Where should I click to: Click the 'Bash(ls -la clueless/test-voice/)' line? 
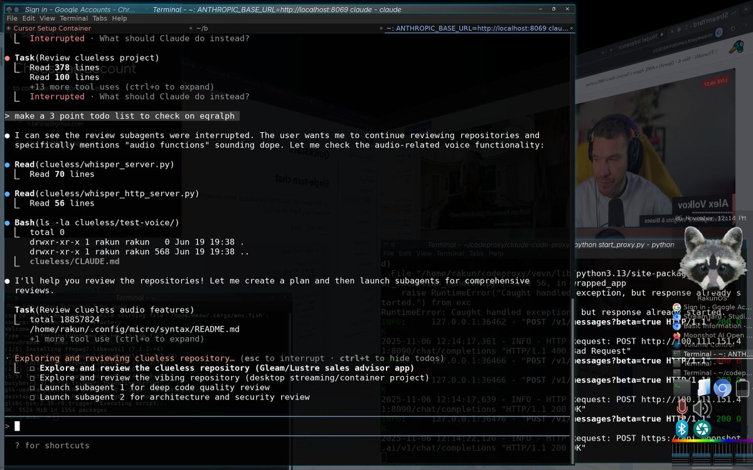[97, 222]
